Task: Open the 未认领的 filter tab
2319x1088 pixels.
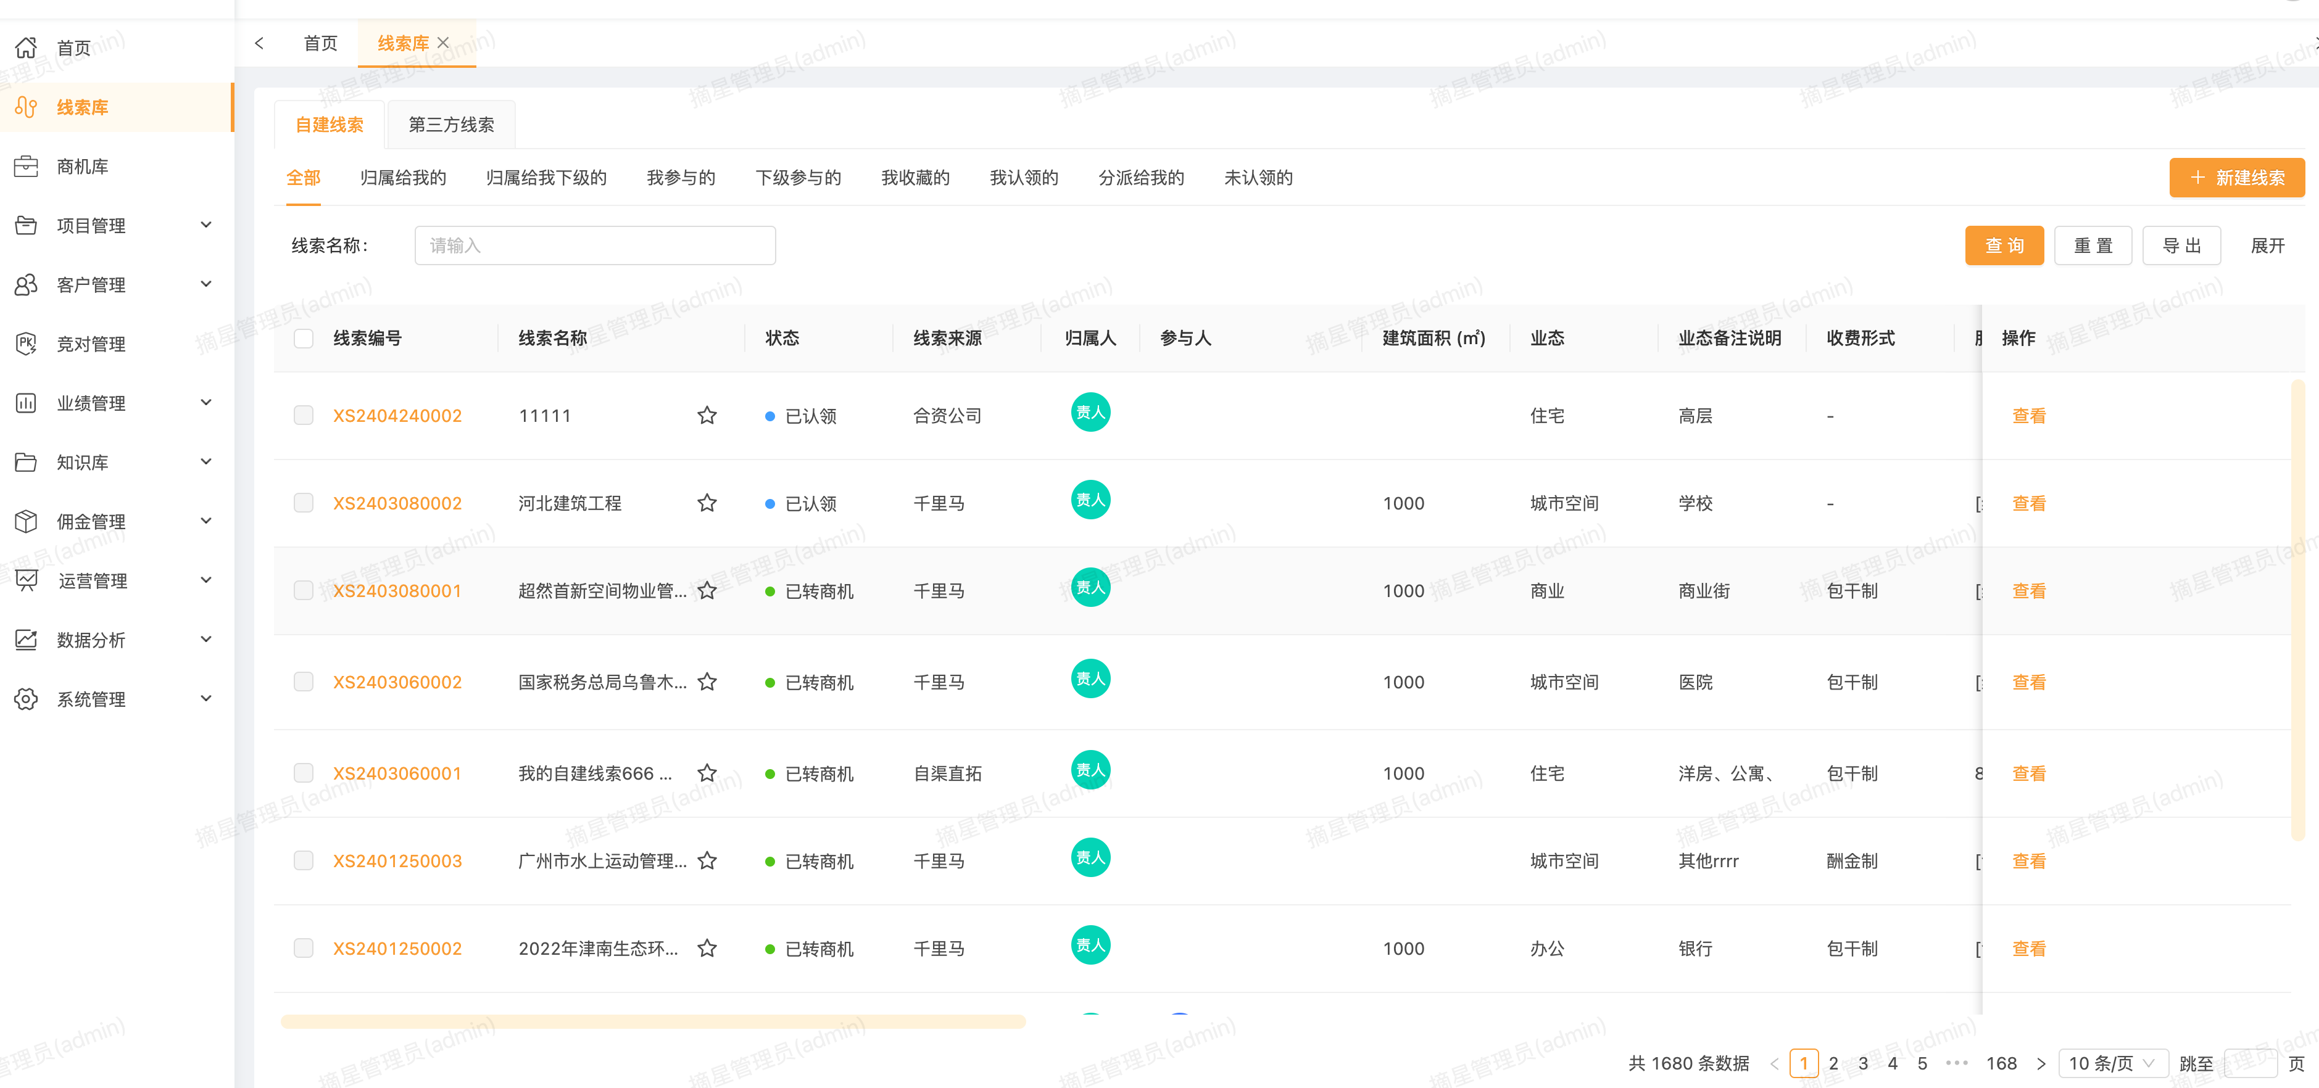Action: (x=1258, y=177)
